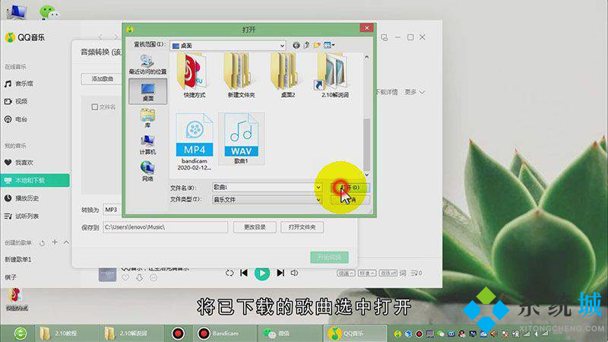The image size is (608, 342).
Task: Click the 添加歌曲 button in the audio convert panel
Action: (x=103, y=79)
